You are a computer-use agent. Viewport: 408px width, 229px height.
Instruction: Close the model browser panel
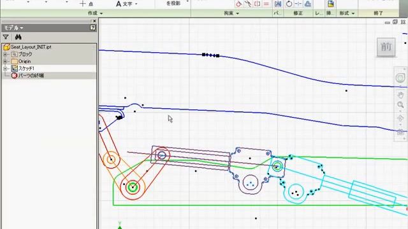(x=94, y=21)
